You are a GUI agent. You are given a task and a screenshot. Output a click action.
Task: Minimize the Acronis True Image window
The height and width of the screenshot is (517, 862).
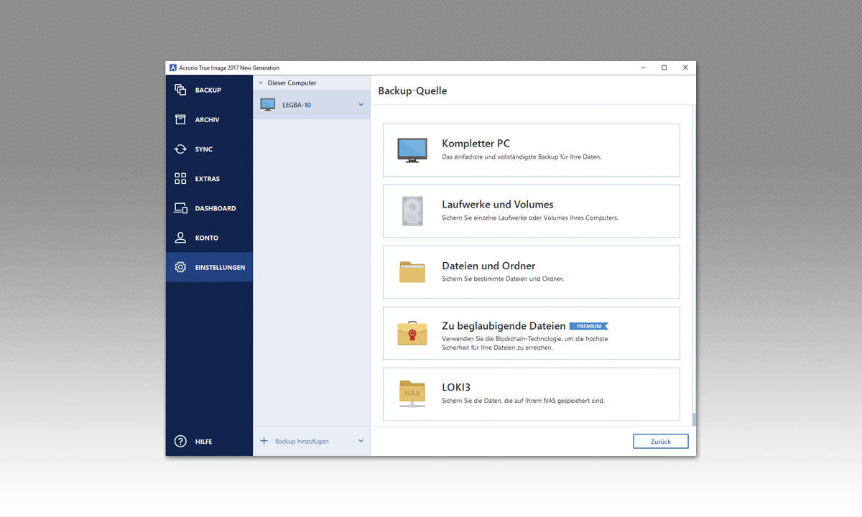[x=643, y=67]
